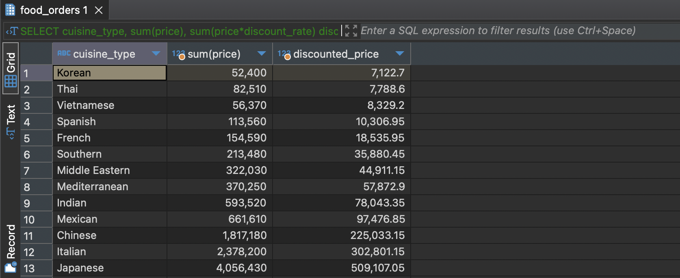Open the Record panel tab

tap(11, 248)
